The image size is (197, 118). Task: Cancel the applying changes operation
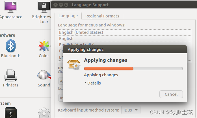[171, 94]
